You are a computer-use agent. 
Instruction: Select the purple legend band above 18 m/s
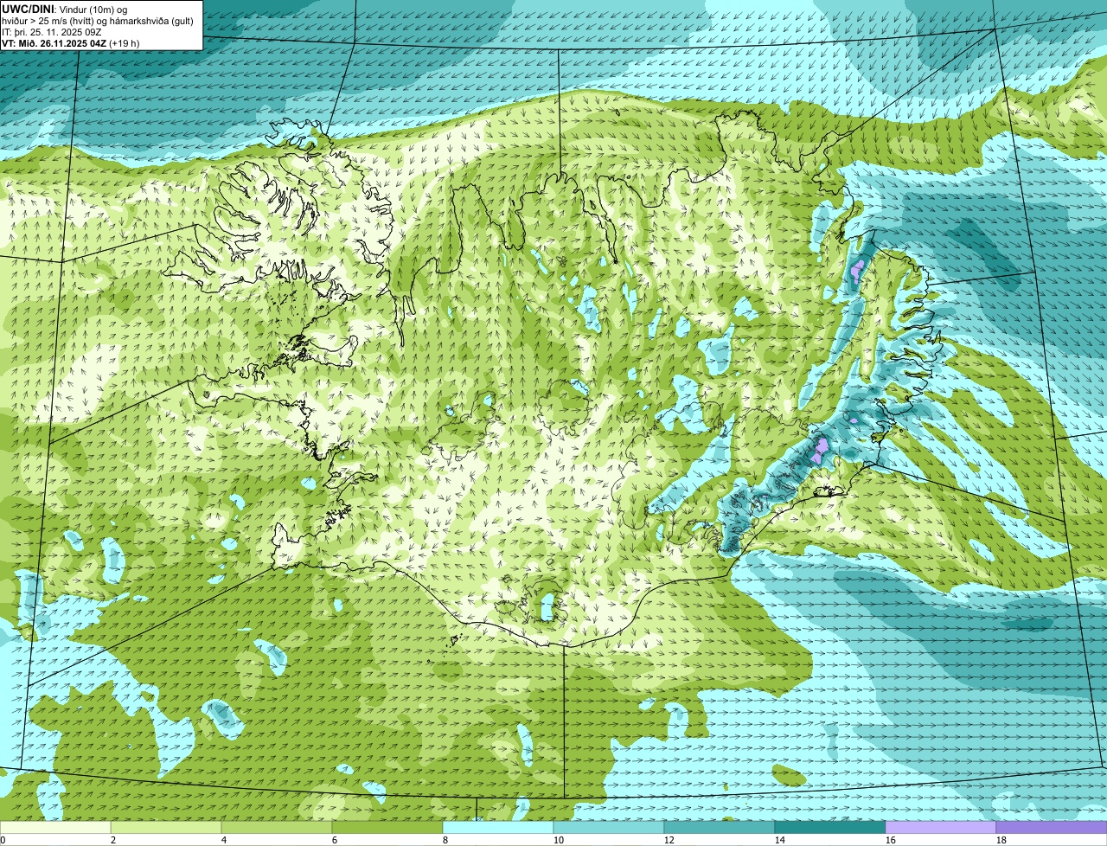[1052, 828]
